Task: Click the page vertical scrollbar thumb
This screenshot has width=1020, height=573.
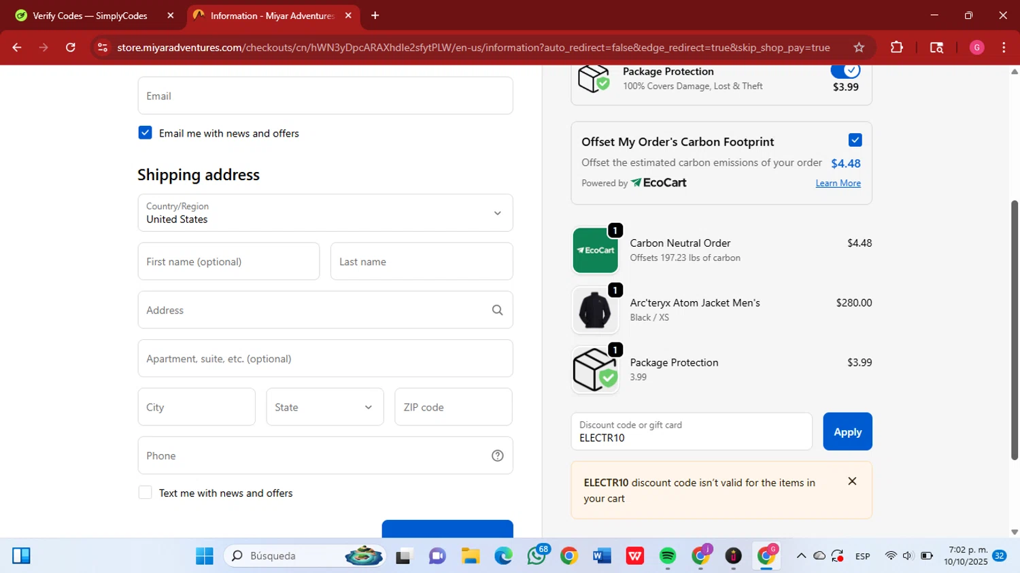Action: pyautogui.click(x=1015, y=330)
